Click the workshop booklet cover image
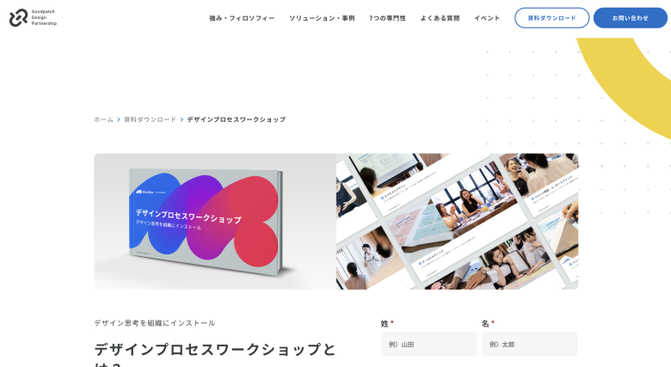Screen dimensions: 671x367 click(215, 222)
